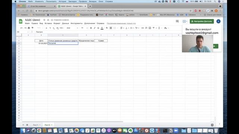The width and height of the screenshot is (239, 134).
Task: Apply bold formatting
Action: tap(91, 28)
